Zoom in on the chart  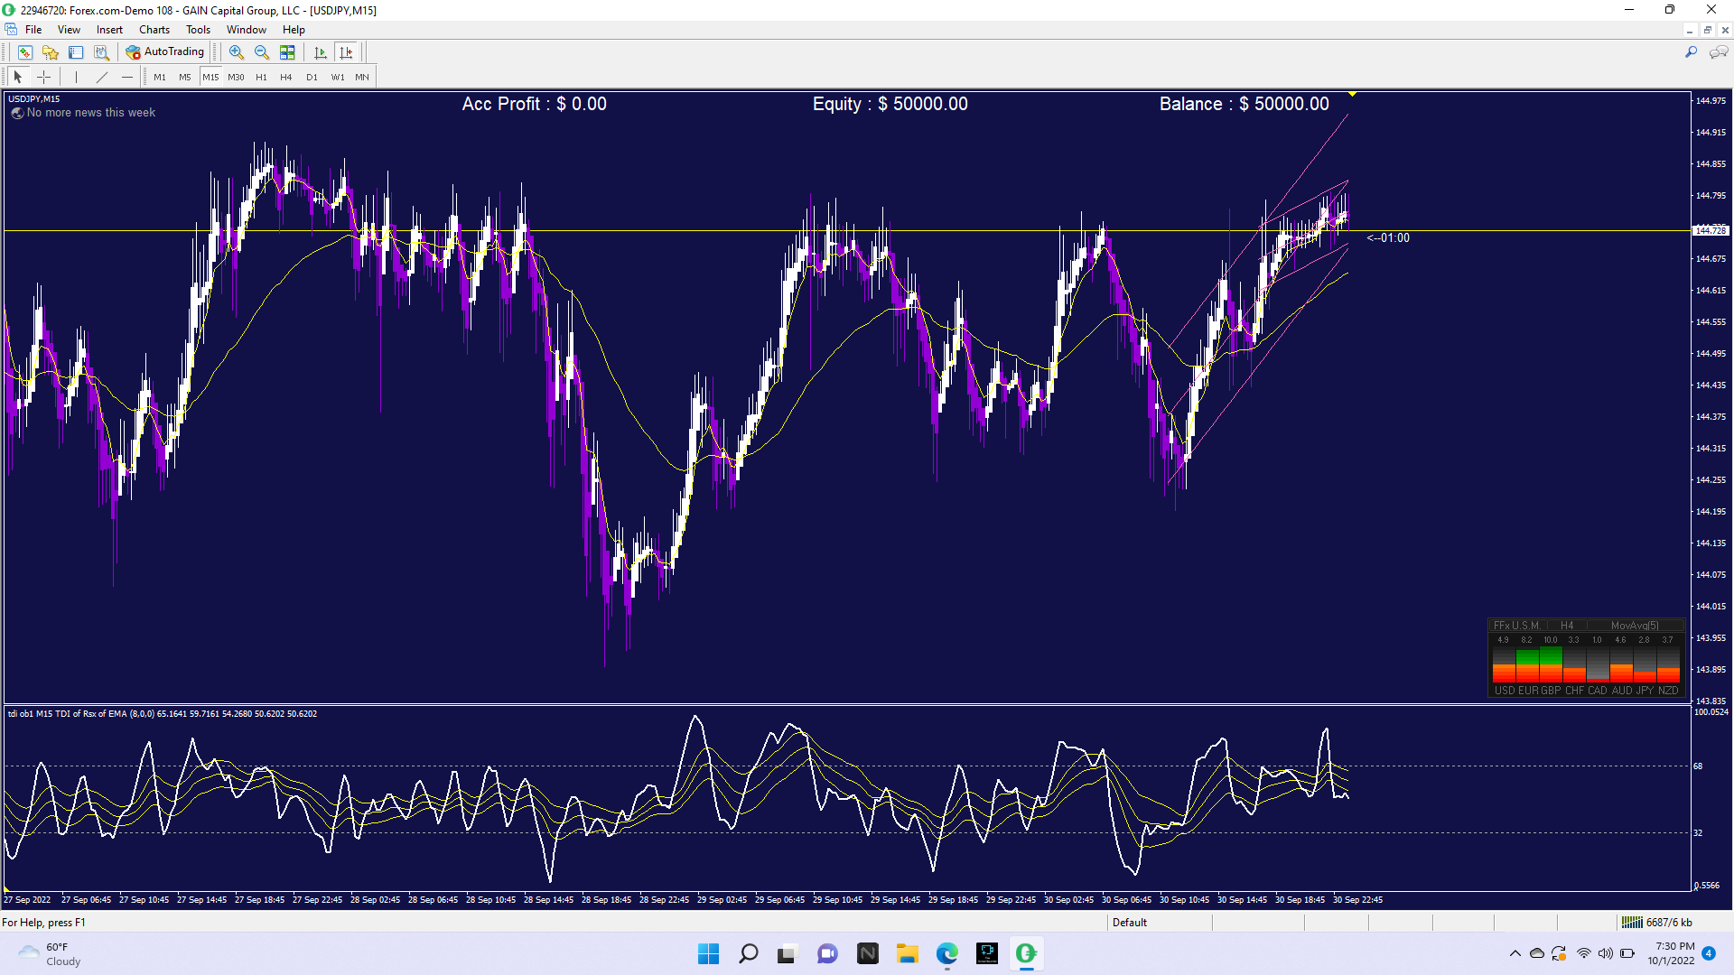click(x=237, y=52)
